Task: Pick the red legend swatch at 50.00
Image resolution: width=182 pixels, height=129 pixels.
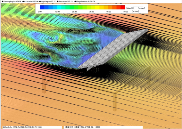Action: click(123, 7)
